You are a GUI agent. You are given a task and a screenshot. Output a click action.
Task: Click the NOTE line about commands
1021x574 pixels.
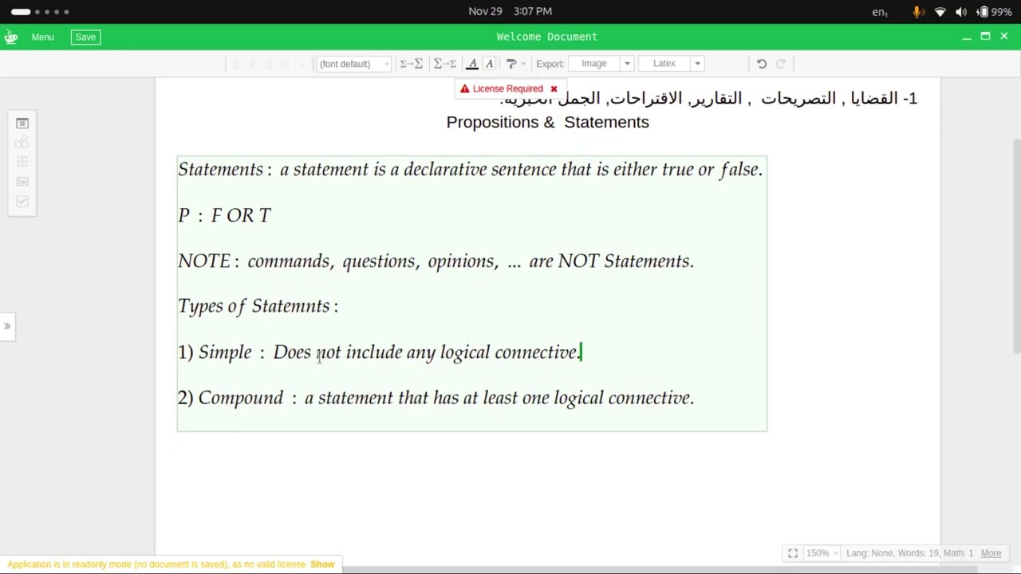click(x=436, y=261)
